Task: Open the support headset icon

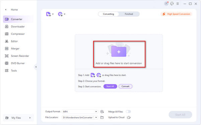Action: coord(172,4)
